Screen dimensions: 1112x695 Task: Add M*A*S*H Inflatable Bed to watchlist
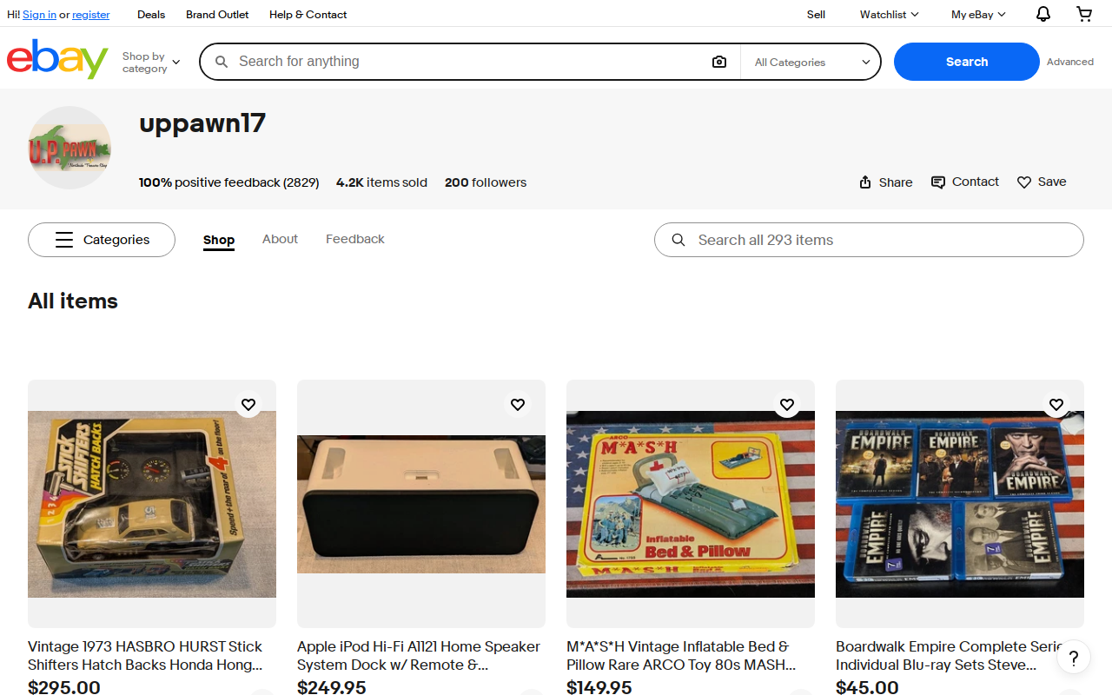point(787,404)
